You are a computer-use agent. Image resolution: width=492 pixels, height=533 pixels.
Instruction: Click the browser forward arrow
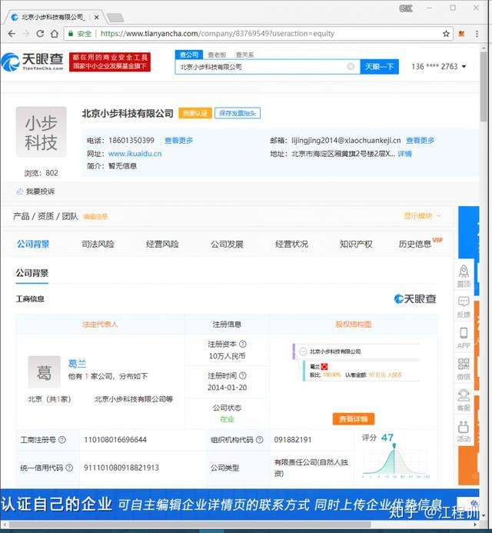click(x=26, y=34)
